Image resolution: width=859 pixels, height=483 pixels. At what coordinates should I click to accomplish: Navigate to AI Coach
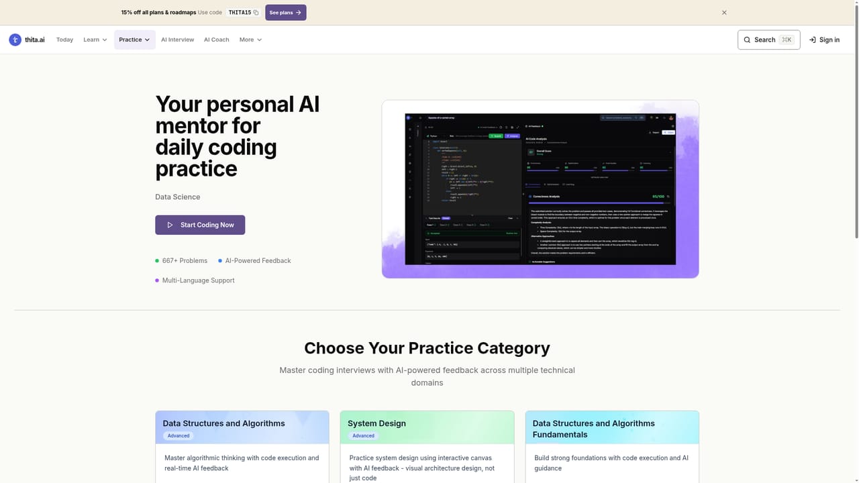(216, 40)
